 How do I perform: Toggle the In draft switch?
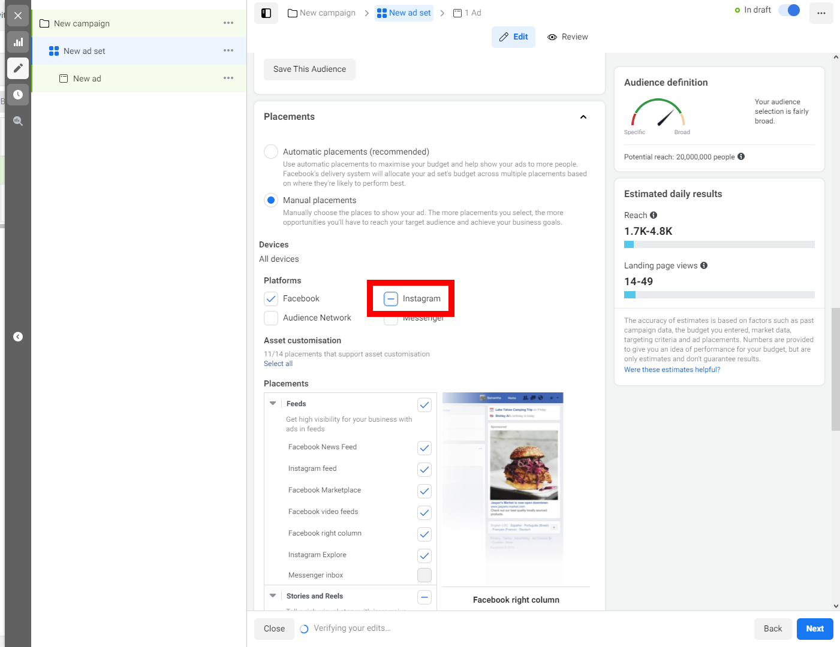click(x=789, y=10)
